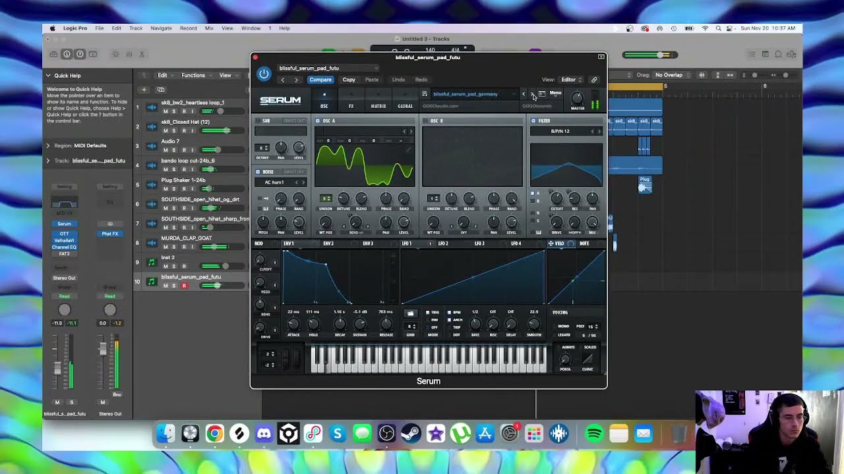Open the Logic Pro Library button

click(53, 54)
